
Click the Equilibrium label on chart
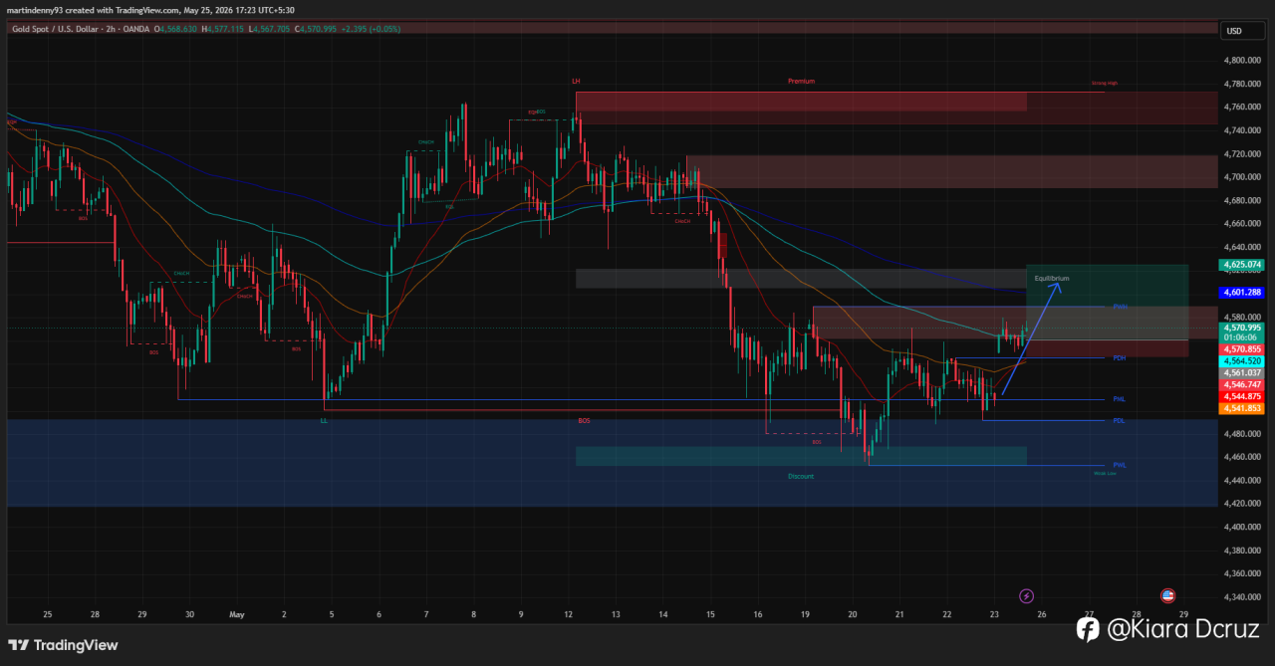click(x=1051, y=279)
